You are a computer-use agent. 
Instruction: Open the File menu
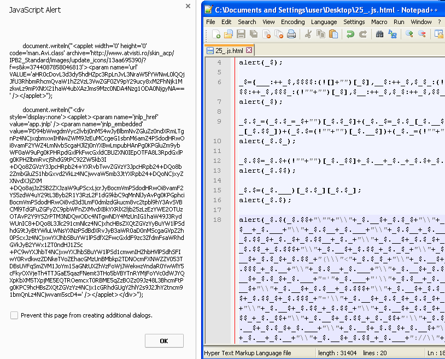point(210,22)
